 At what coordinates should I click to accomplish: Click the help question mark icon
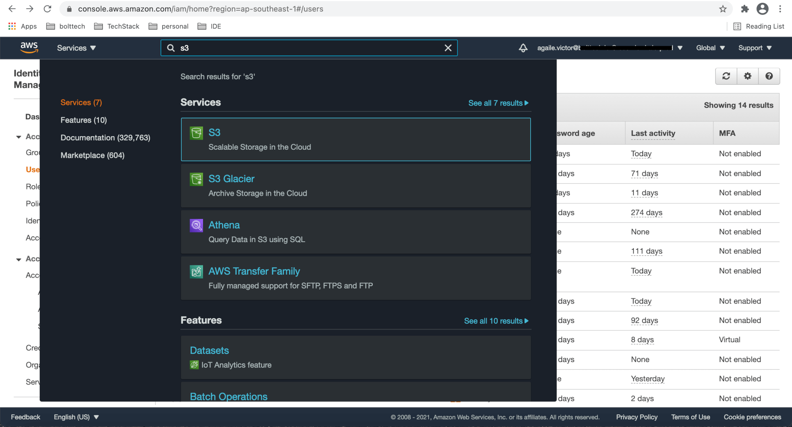(769, 76)
